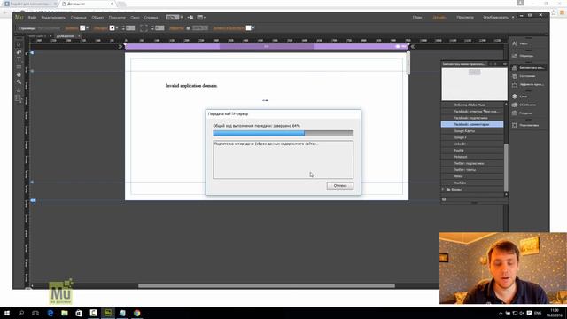The image size is (567, 319).
Task: Select YouTube widget in library
Action: 472,183
